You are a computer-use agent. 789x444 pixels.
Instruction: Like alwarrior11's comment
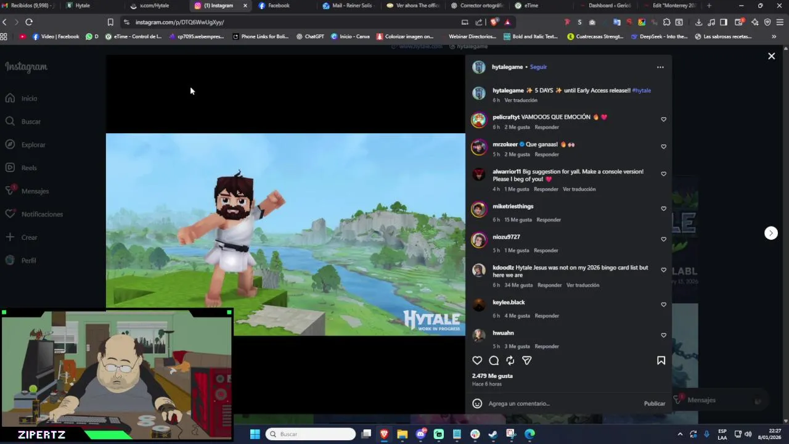664,174
